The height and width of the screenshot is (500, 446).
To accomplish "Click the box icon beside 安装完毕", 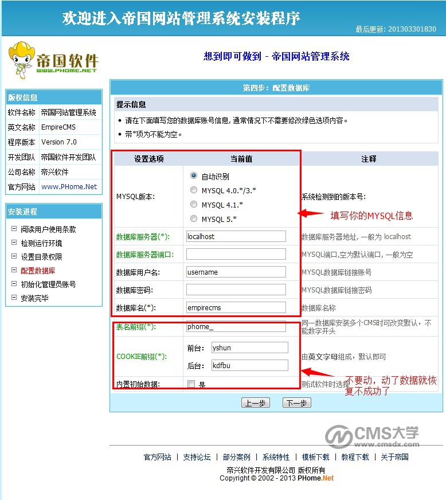I will coord(14,298).
